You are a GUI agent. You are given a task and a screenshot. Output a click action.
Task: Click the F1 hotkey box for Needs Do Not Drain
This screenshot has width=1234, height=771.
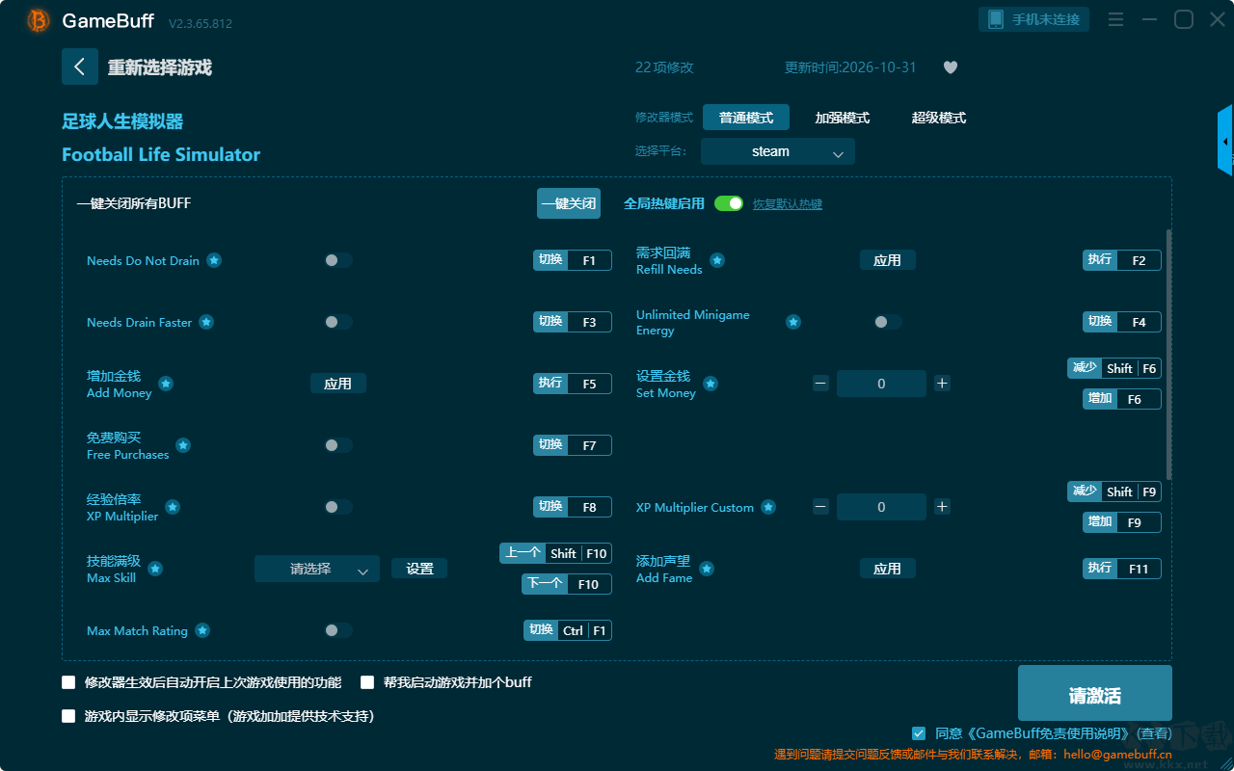click(589, 260)
